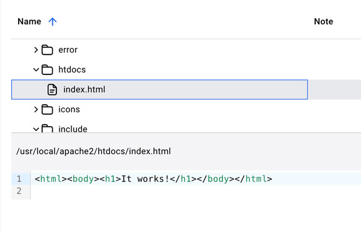Expand the error folder chevron

(36, 50)
